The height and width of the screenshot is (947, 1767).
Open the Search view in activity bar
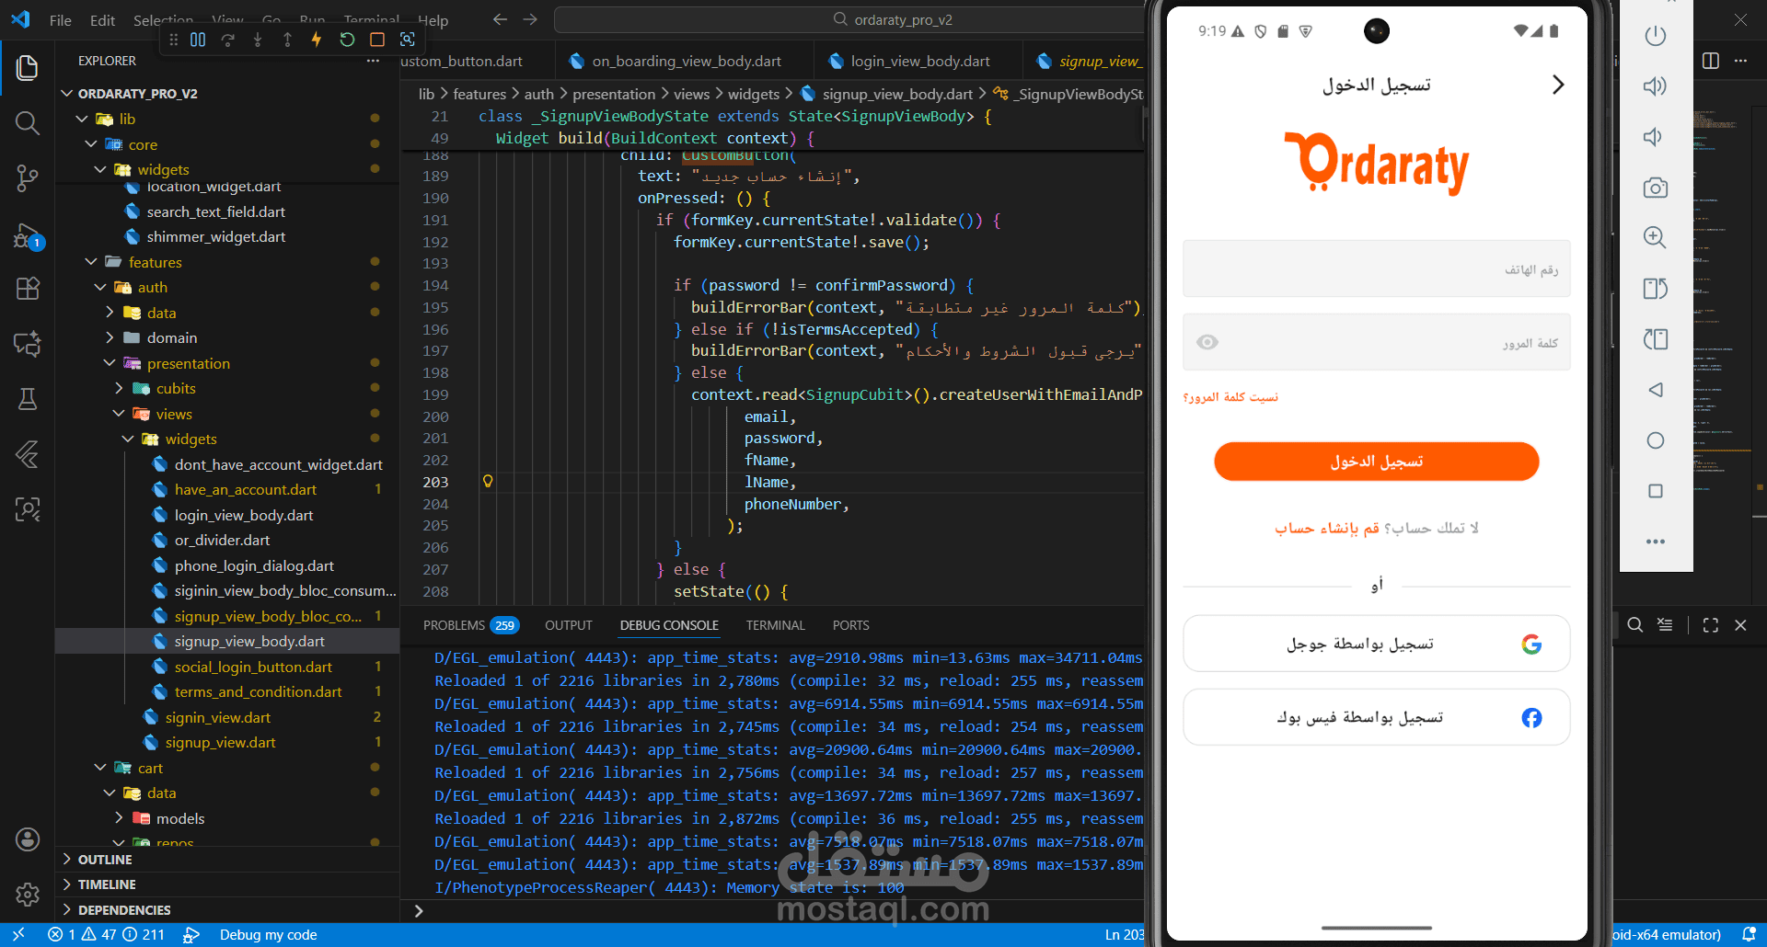click(28, 122)
